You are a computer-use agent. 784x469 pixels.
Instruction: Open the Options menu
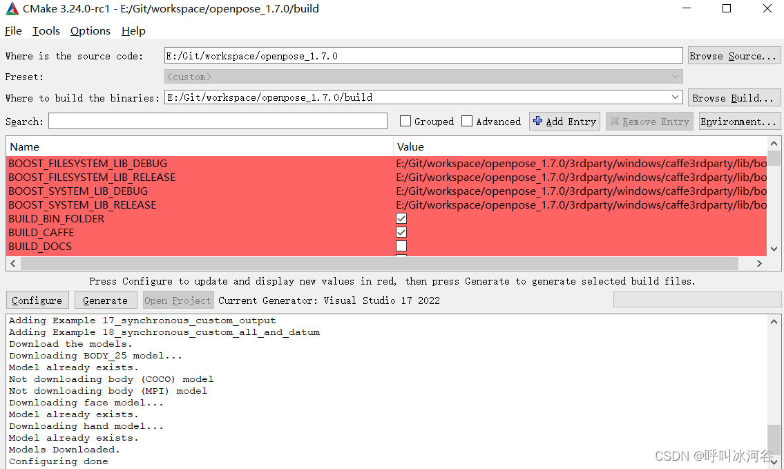tap(90, 30)
